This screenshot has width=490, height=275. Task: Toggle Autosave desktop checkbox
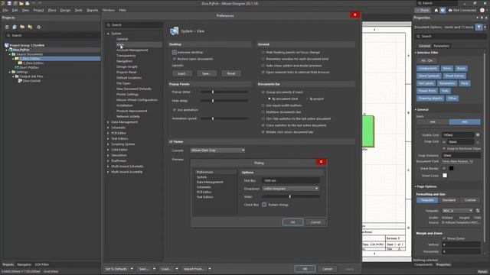(175, 53)
